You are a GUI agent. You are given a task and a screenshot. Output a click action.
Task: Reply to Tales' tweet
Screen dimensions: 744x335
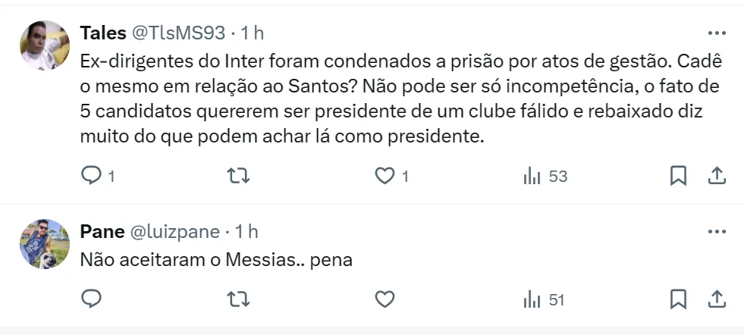click(x=91, y=176)
